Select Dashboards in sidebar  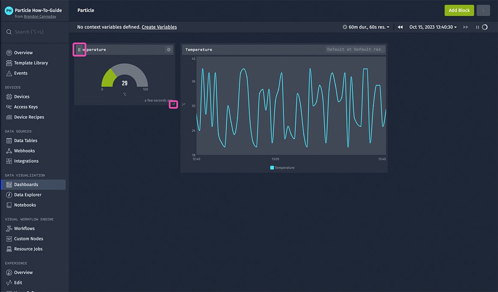click(33, 185)
